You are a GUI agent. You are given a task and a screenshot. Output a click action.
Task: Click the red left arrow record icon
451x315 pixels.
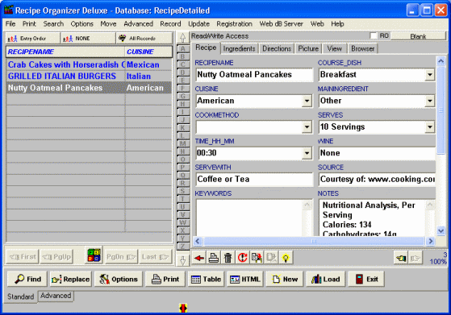199,258
